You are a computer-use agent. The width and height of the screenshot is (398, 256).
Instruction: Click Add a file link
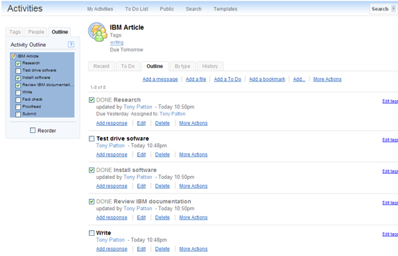click(x=196, y=79)
